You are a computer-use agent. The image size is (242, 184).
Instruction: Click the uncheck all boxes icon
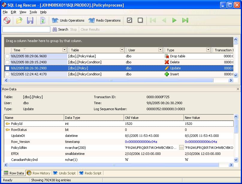tap(140, 20)
